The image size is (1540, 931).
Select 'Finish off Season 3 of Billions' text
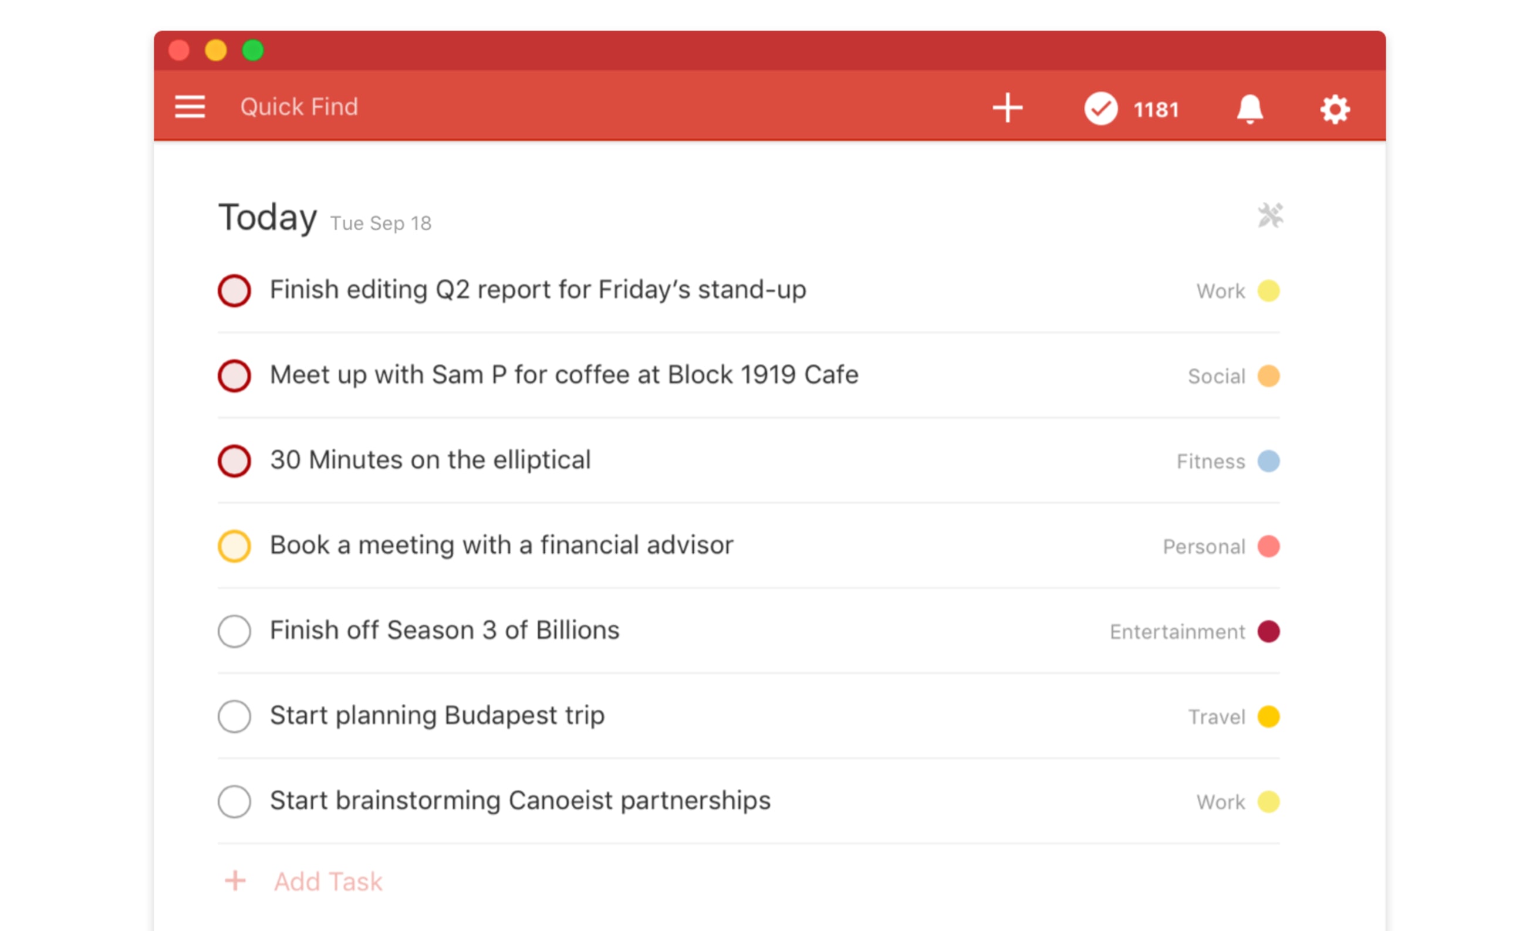(x=444, y=630)
